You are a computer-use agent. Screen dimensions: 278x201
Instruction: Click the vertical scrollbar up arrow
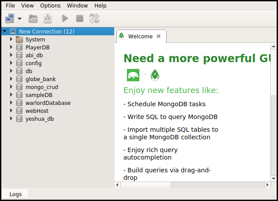[274, 46]
